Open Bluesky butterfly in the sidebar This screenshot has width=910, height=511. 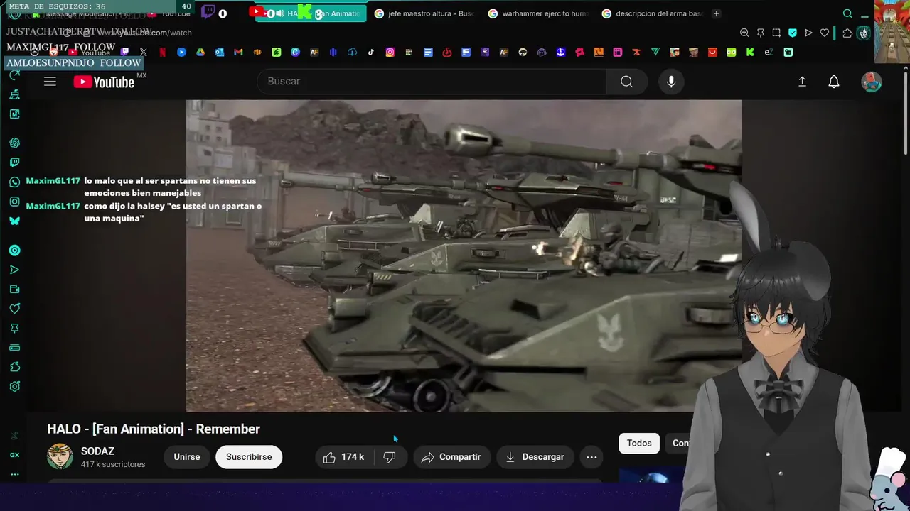[14, 221]
